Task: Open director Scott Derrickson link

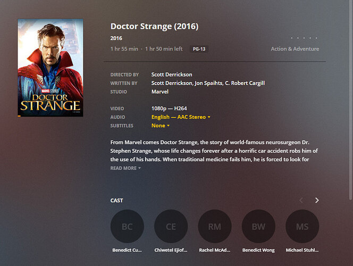Action: pos(172,74)
